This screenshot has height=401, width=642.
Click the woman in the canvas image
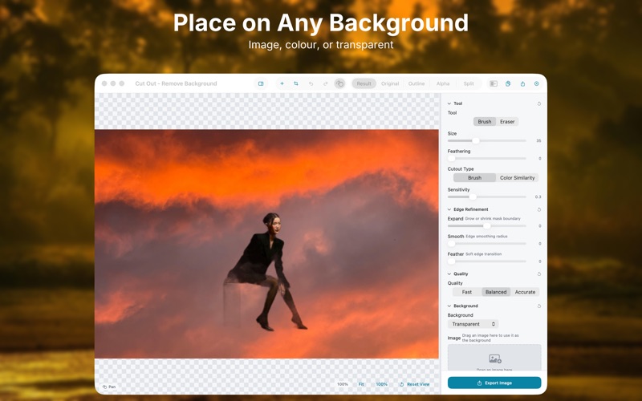[266, 271]
